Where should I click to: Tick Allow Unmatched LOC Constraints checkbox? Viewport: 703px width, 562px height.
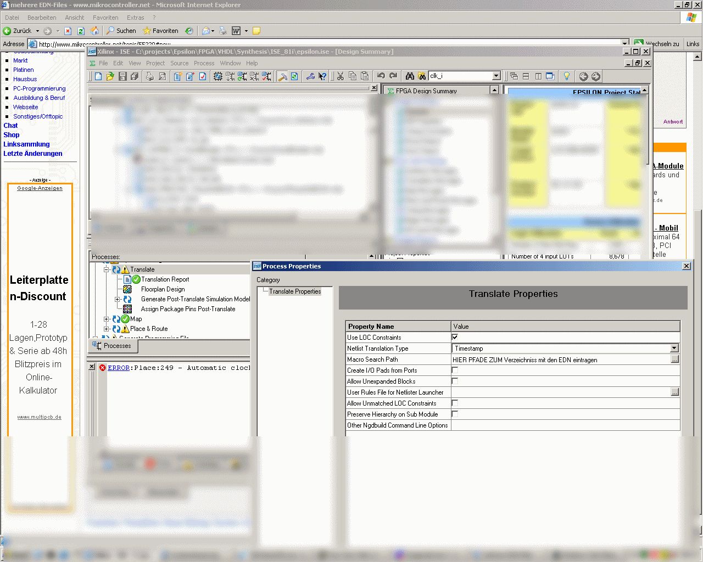point(455,403)
